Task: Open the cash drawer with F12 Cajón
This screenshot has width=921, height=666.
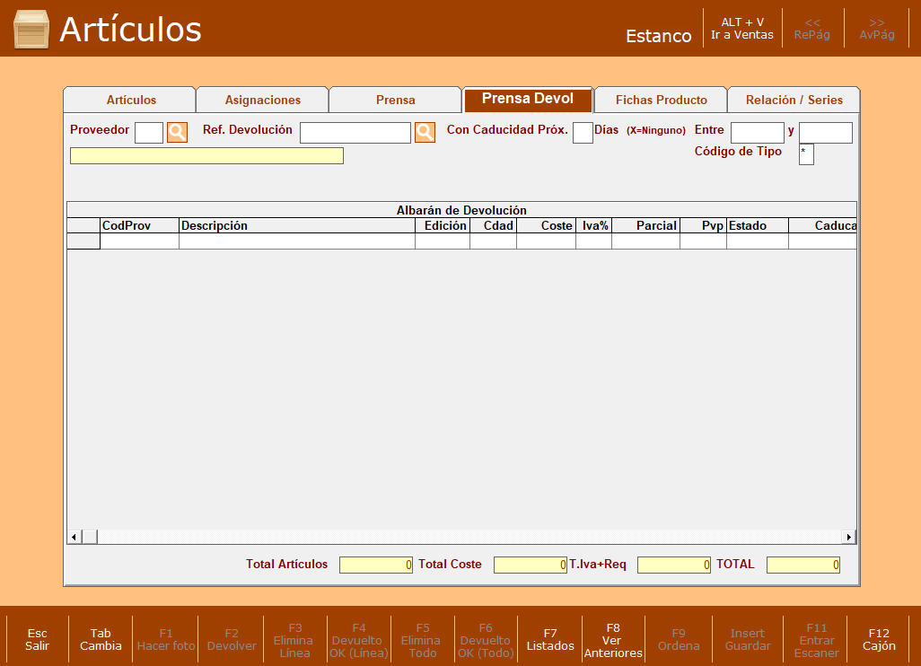Action: pos(879,640)
